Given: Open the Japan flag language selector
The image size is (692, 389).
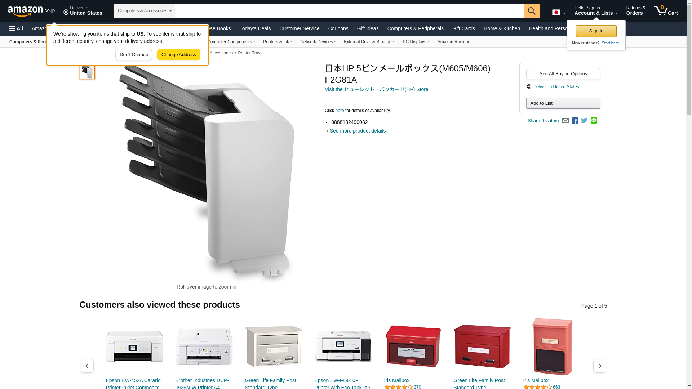Looking at the screenshot, I should coord(559,12).
